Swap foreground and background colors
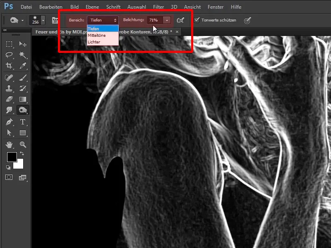The image size is (331, 248). (x=22, y=153)
